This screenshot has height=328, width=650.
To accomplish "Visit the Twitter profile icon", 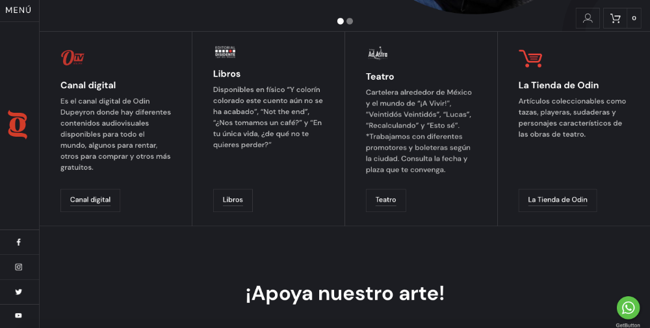I will pyautogui.click(x=19, y=292).
